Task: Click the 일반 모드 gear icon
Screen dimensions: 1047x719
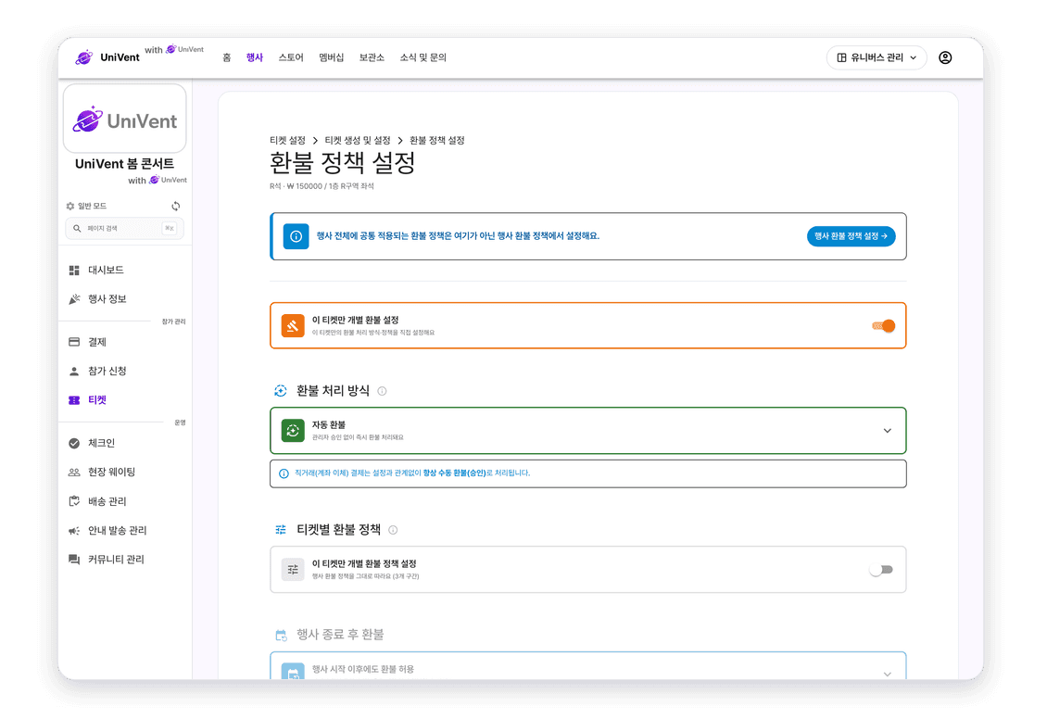Action: point(70,206)
